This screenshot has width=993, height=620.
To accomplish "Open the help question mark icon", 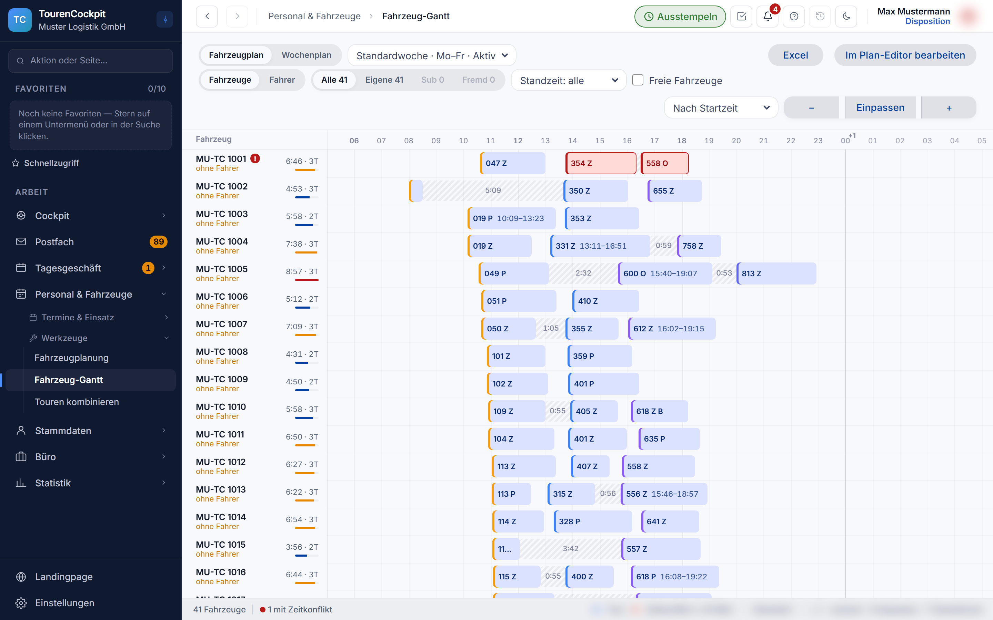I will (794, 17).
